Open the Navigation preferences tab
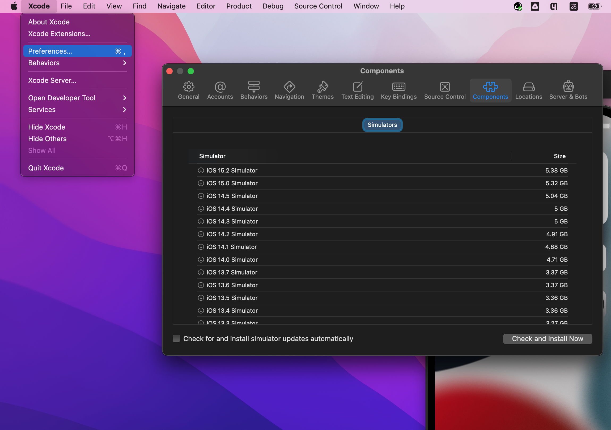This screenshot has width=611, height=430. 289,91
